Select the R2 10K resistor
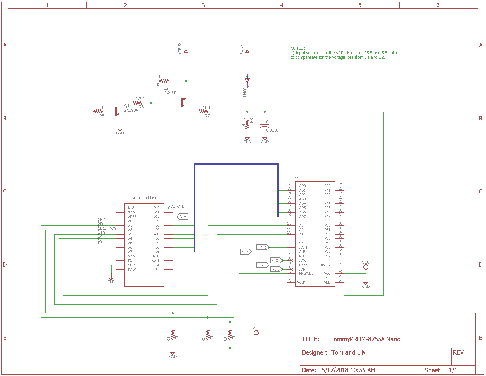The width and height of the screenshot is (486, 376). (x=208, y=335)
